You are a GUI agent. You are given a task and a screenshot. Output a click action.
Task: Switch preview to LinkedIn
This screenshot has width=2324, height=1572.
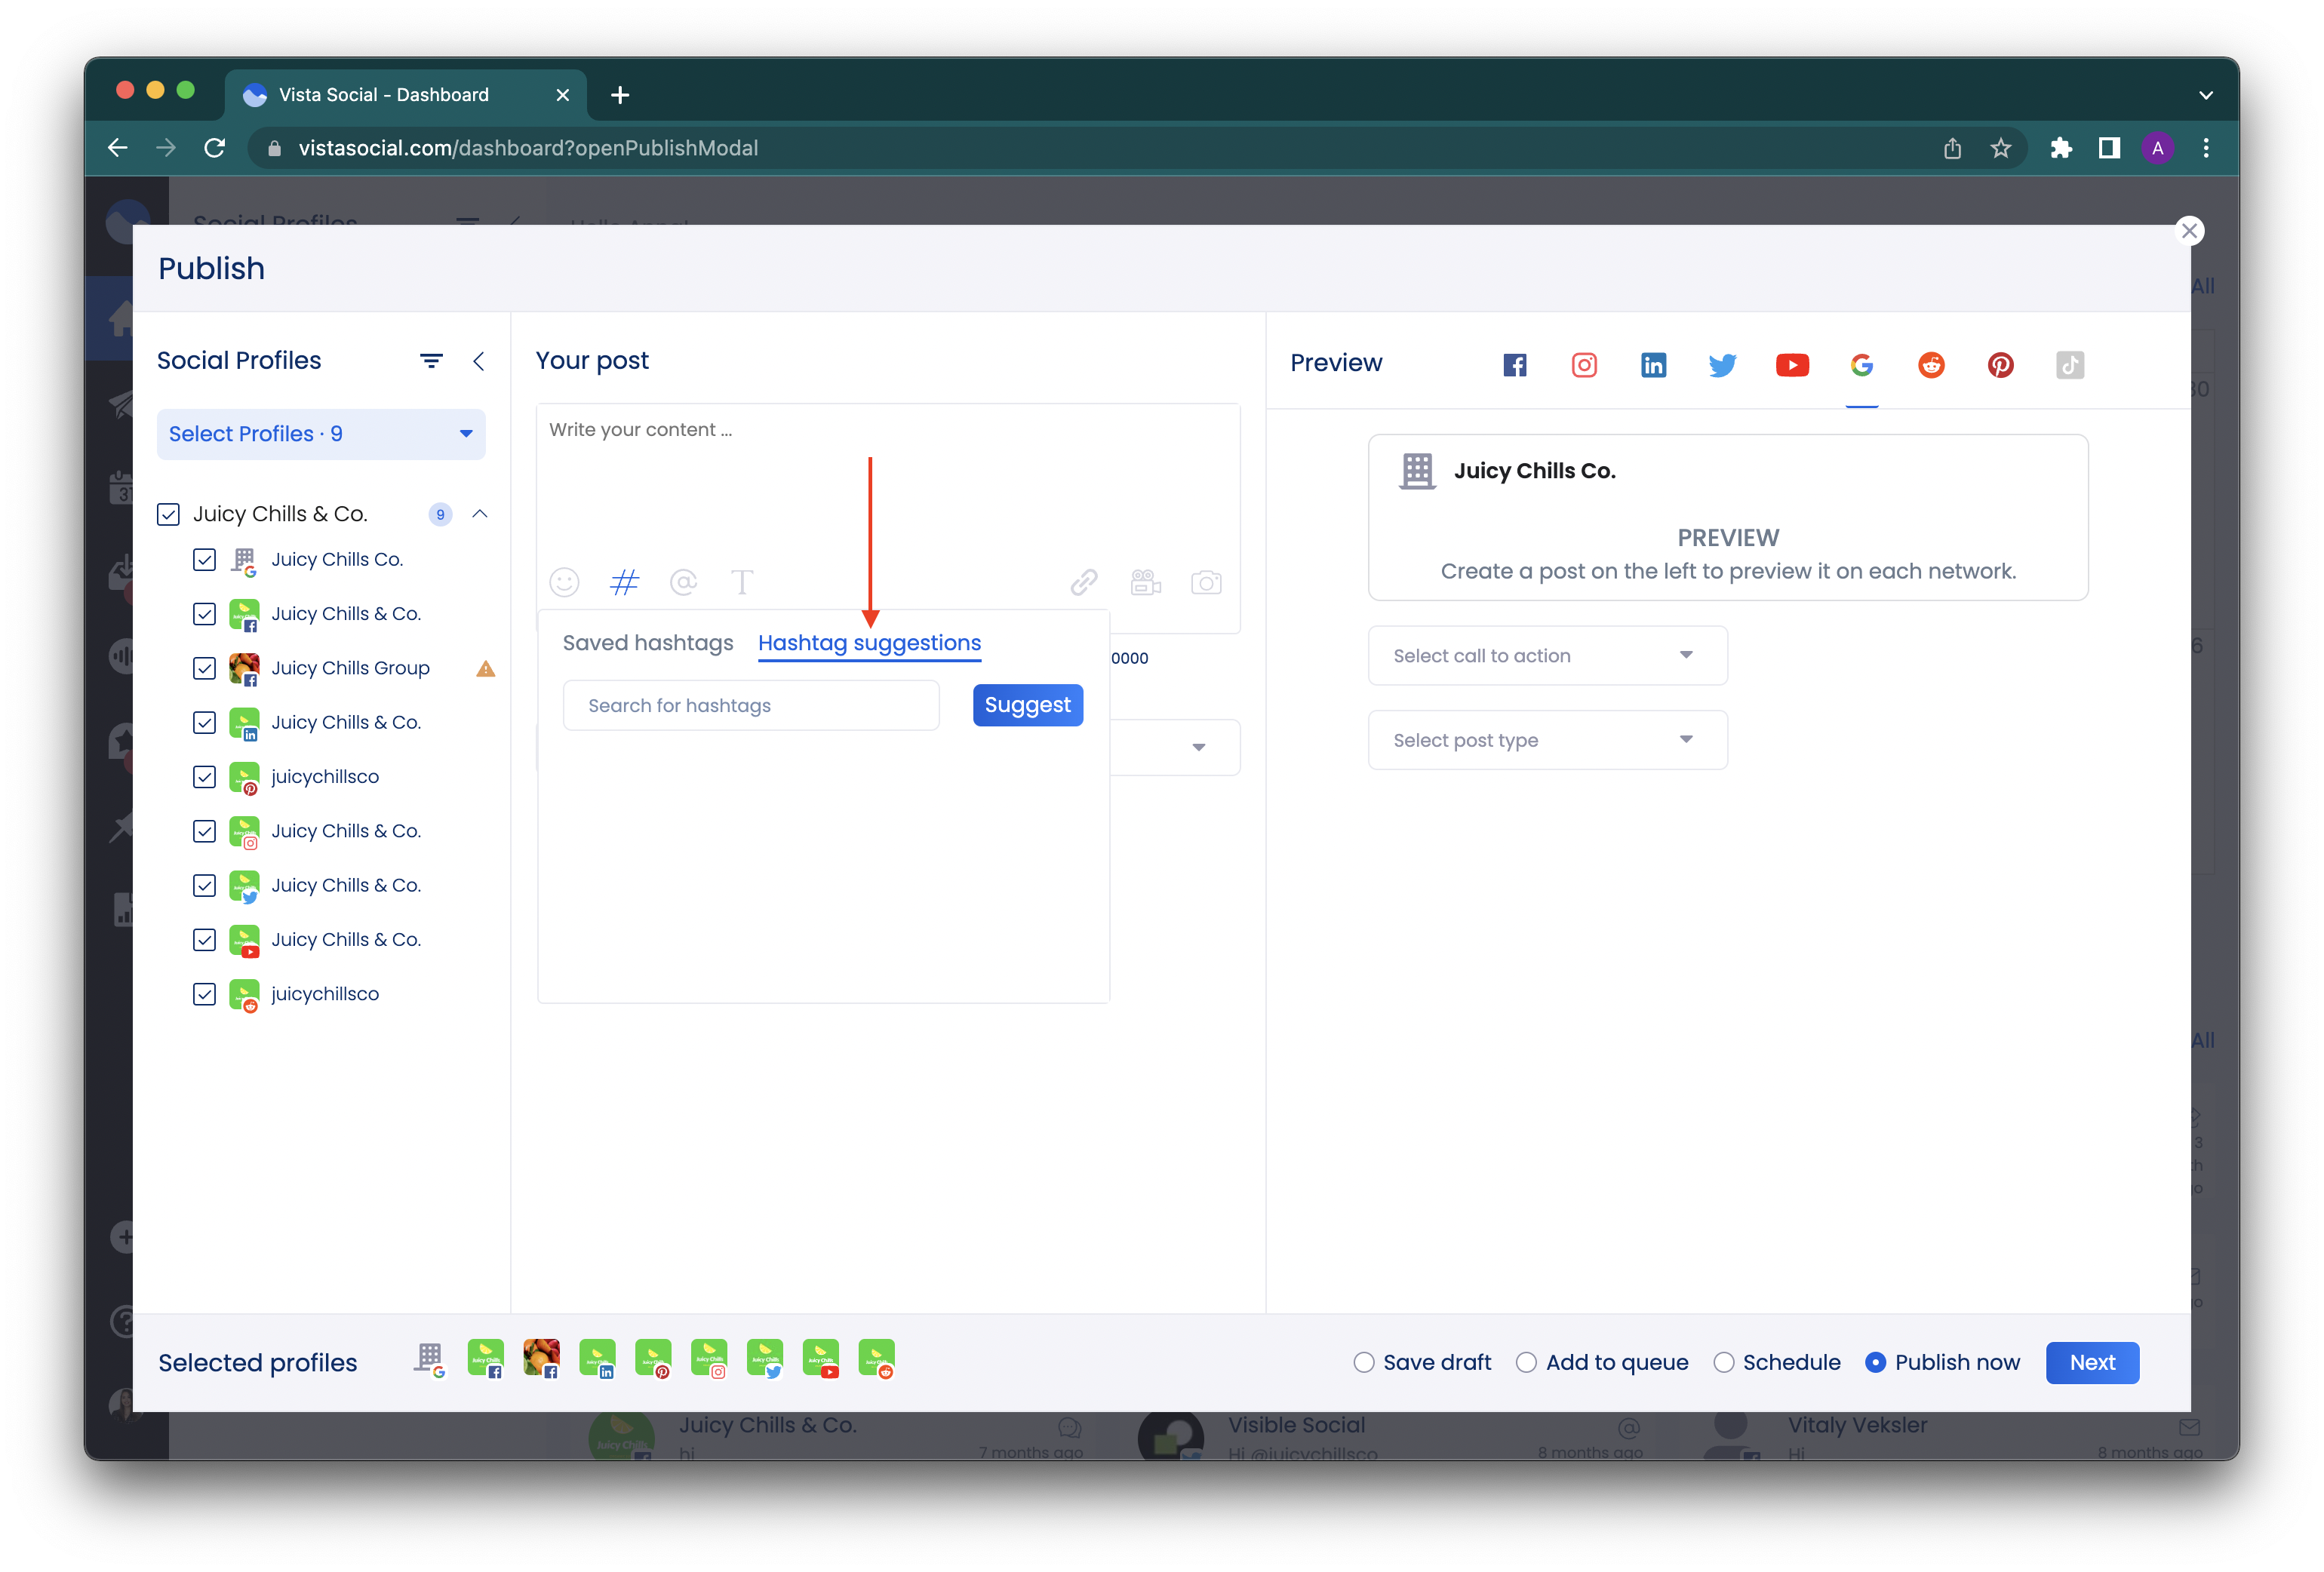click(x=1653, y=365)
